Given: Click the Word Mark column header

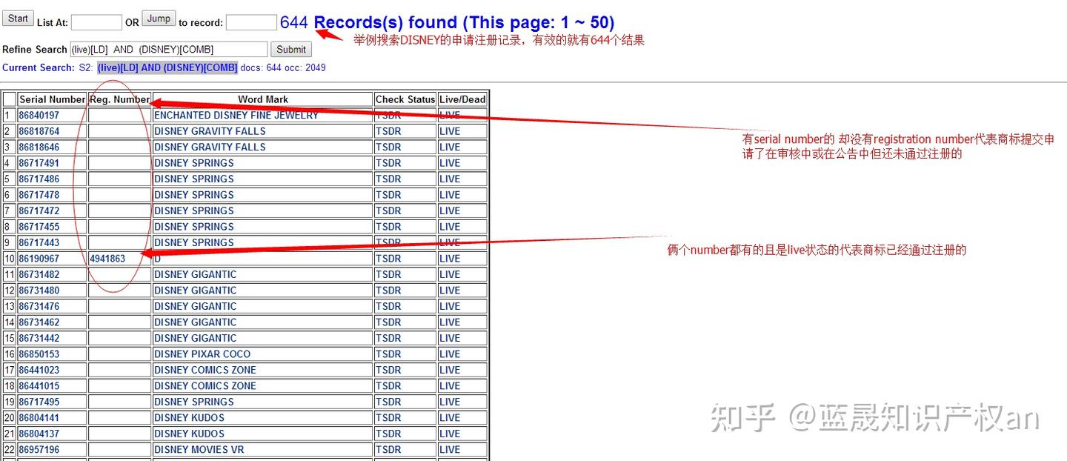Looking at the screenshot, I should pos(263,99).
